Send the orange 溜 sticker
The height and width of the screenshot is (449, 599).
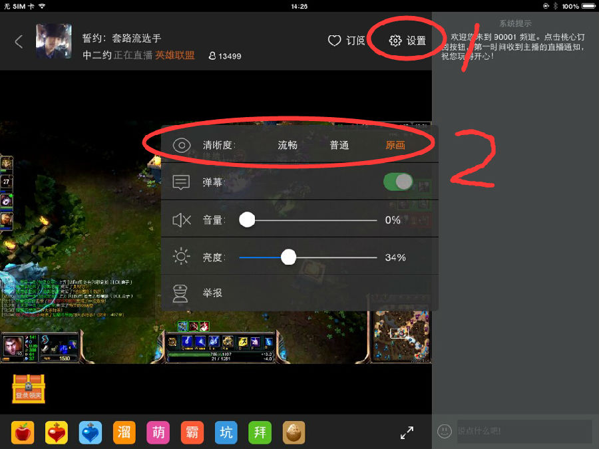(x=124, y=432)
